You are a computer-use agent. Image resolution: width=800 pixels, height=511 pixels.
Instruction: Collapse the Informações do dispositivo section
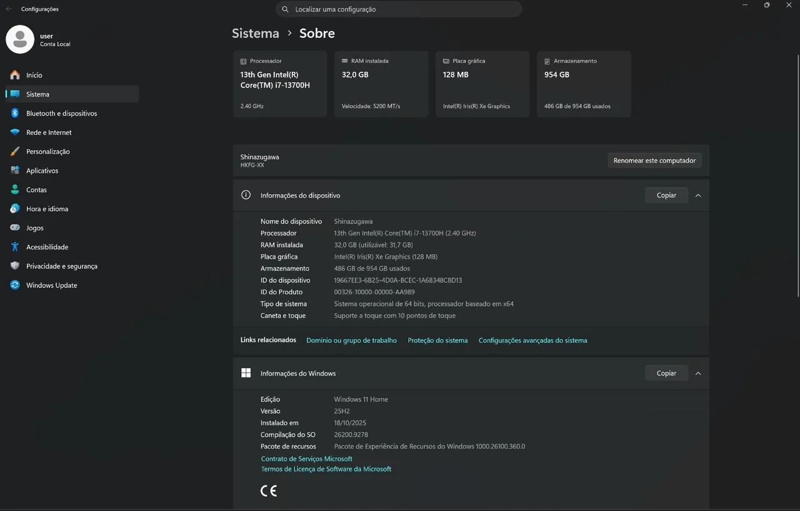click(x=698, y=196)
